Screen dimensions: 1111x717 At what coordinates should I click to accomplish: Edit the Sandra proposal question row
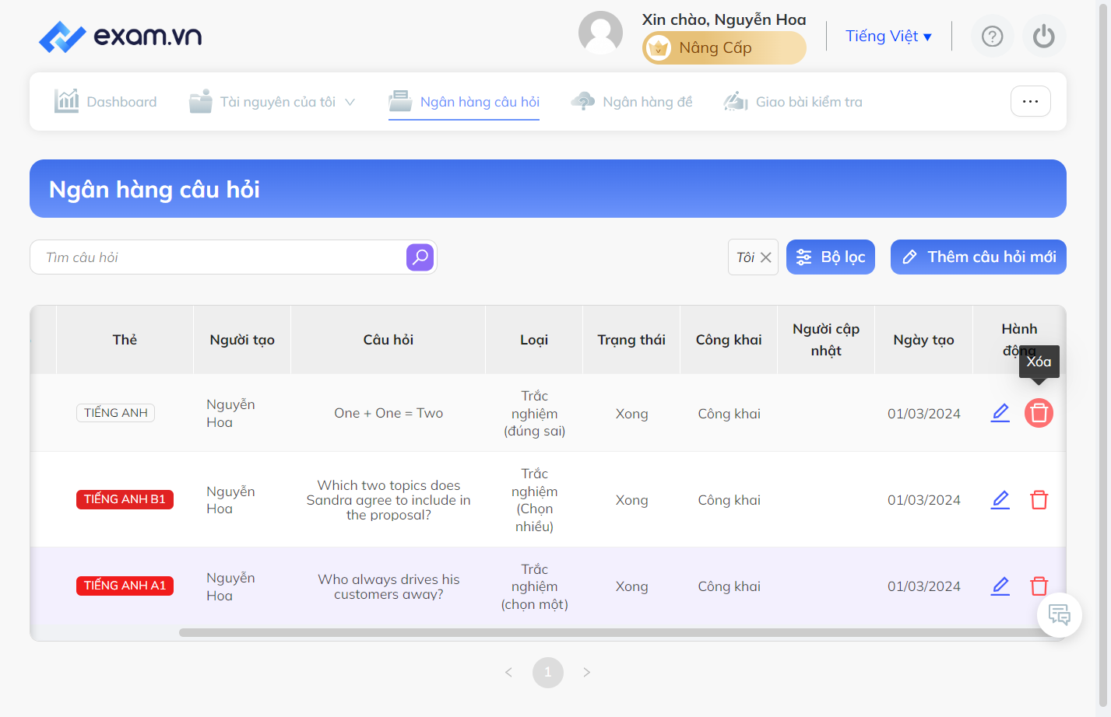coord(1000,500)
